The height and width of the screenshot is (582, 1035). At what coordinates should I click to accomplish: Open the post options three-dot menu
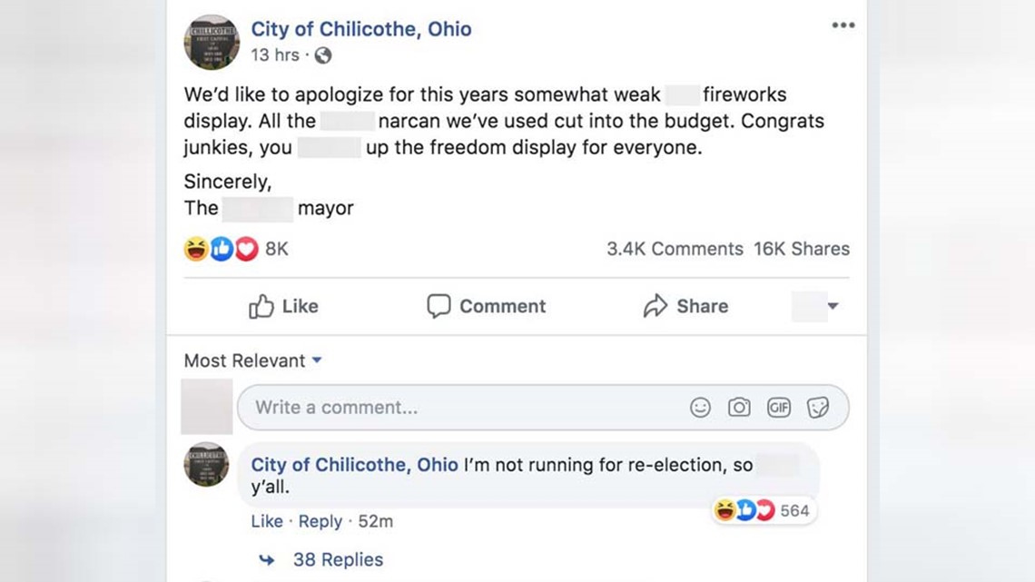843,25
